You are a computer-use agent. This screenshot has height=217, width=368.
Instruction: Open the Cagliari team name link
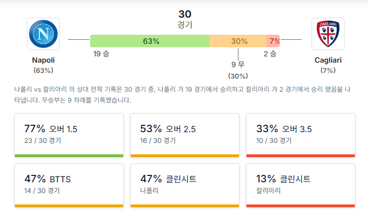(x=328, y=60)
